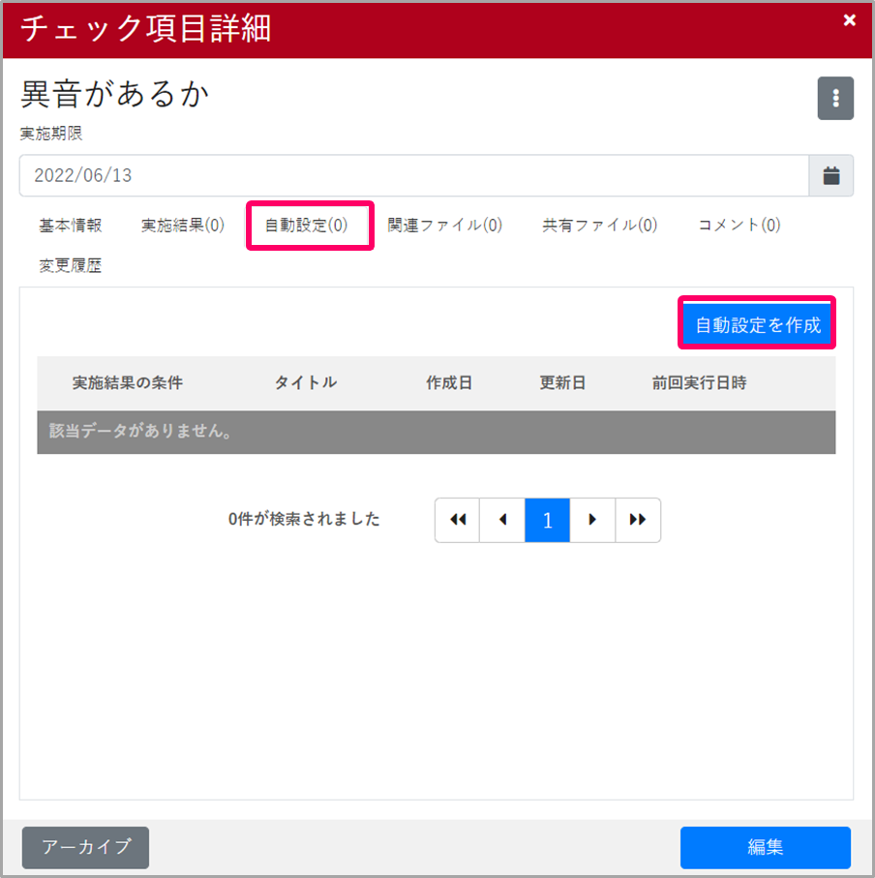Go to first page of results
The height and width of the screenshot is (878, 875).
tap(457, 520)
